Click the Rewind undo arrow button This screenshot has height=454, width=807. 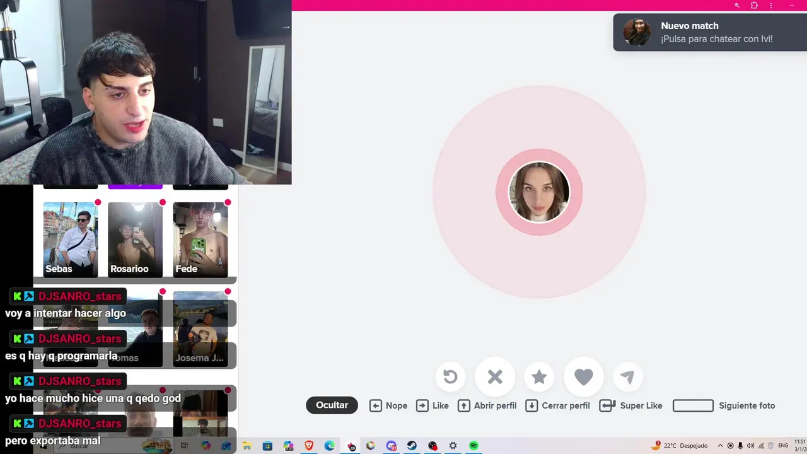(x=450, y=377)
